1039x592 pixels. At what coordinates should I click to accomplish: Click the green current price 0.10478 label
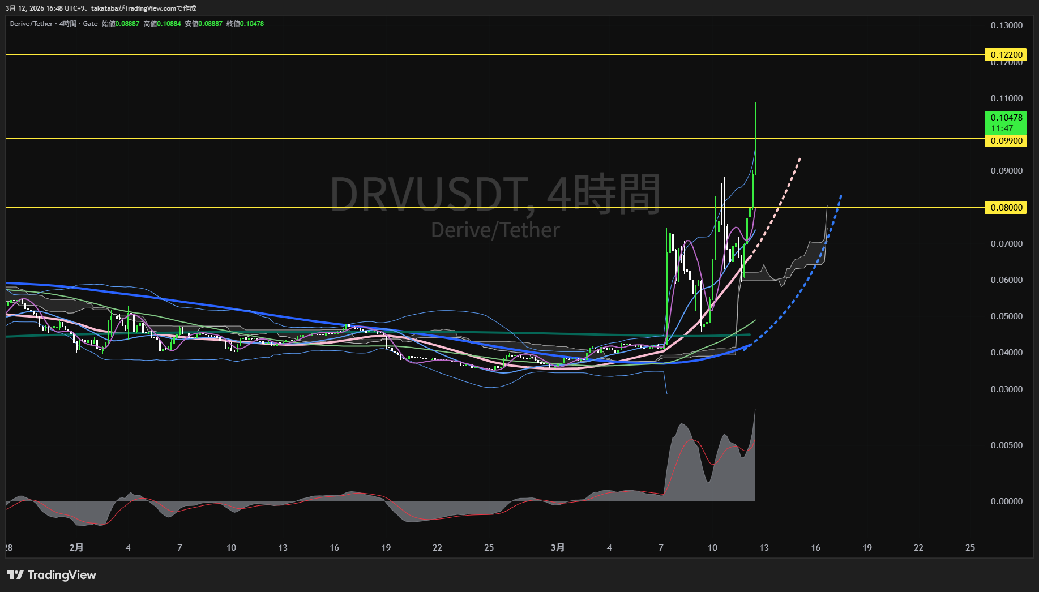[x=1006, y=118]
